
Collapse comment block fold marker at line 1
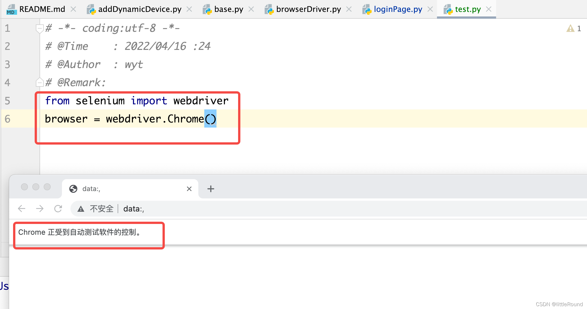coord(39,28)
